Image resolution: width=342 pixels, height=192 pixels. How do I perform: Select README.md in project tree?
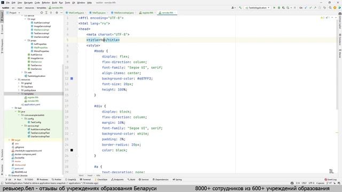click(x=19, y=172)
